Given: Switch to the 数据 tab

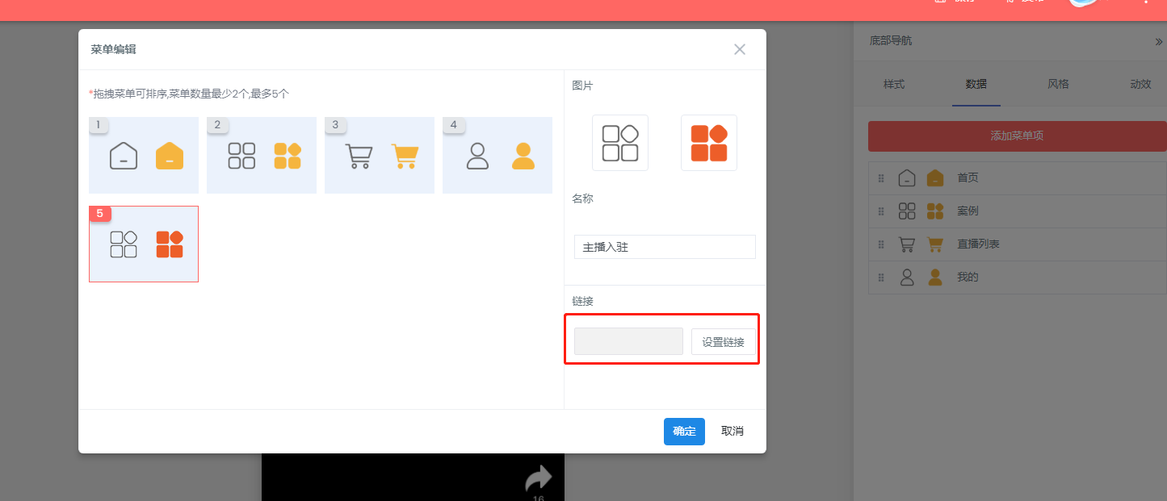Looking at the screenshot, I should coord(976,84).
